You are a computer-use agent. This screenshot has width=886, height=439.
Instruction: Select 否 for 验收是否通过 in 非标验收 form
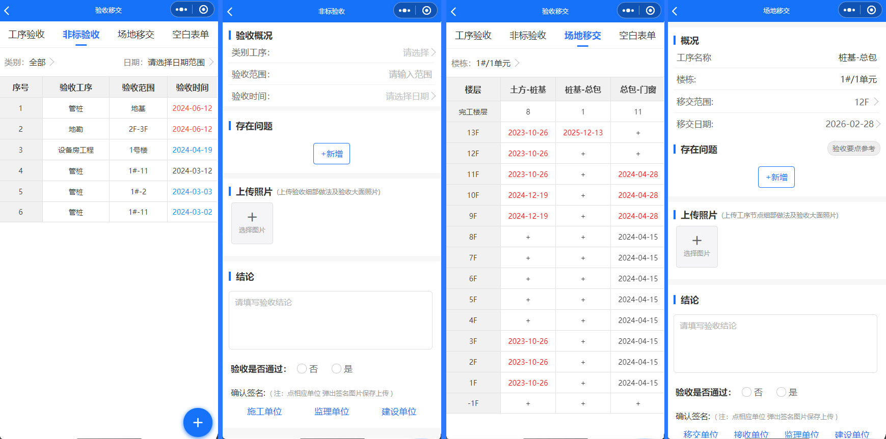pos(302,369)
